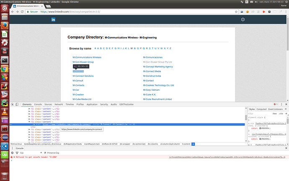The image size is (289, 181).
Task: Click the LinkedIn logo in page header
Action: [53, 20]
